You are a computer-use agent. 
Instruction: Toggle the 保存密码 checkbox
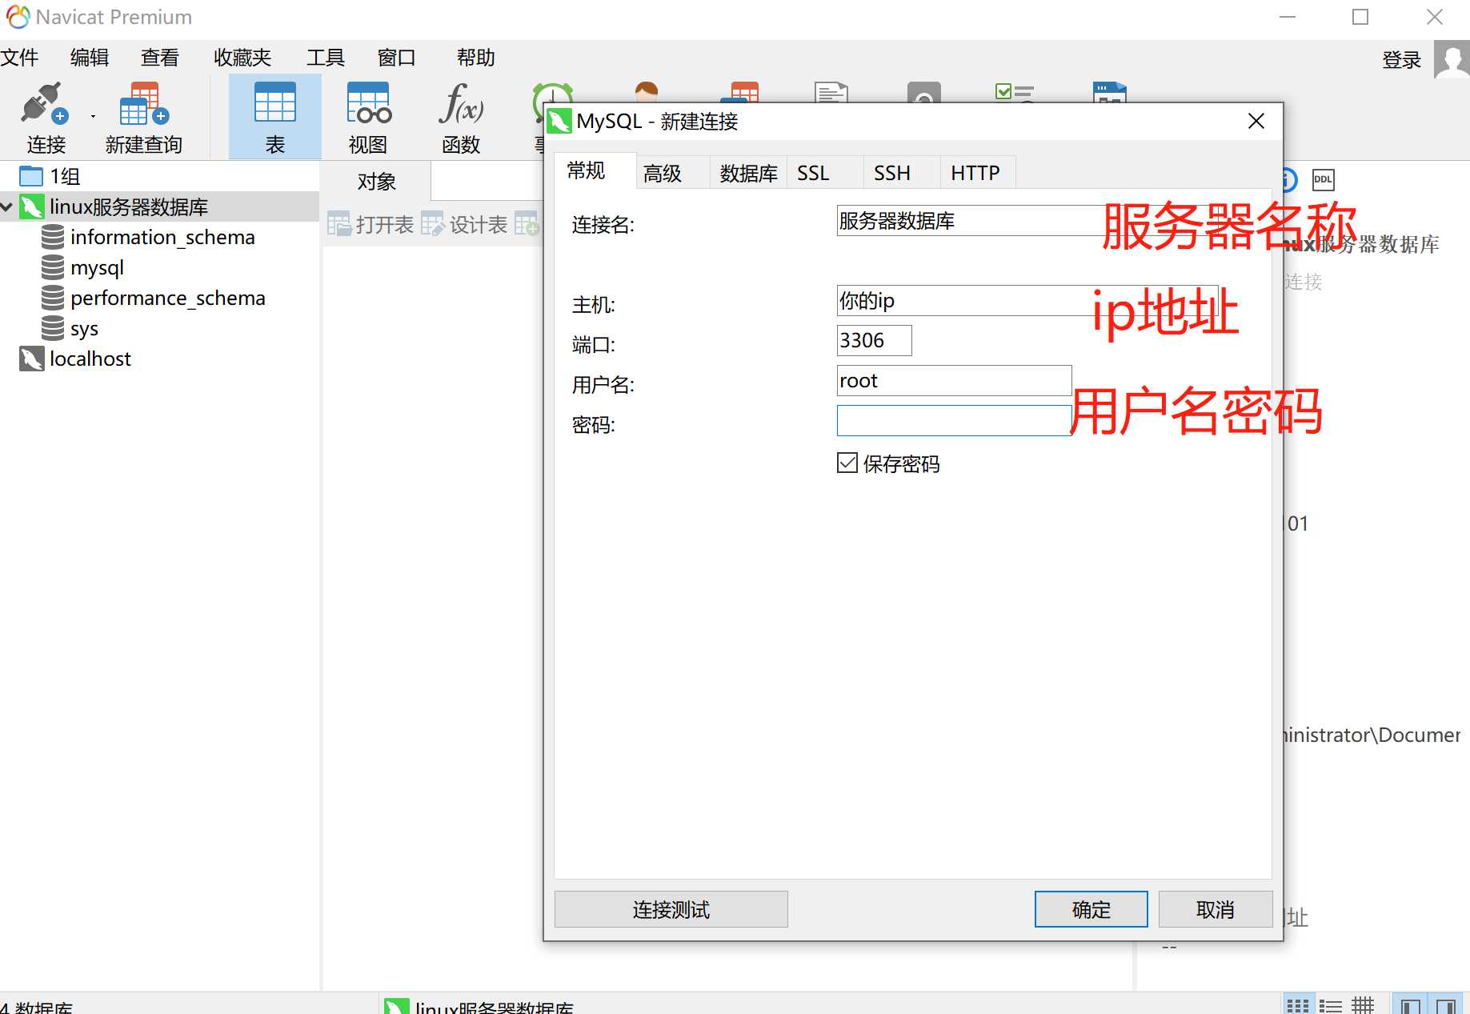(x=847, y=463)
